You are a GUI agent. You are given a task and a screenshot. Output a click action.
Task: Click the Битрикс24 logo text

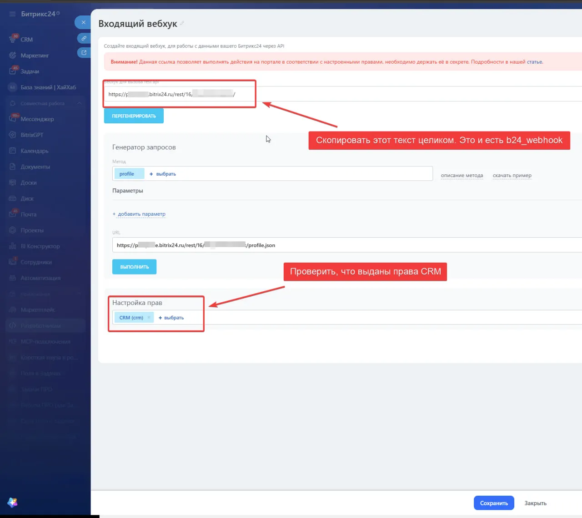pyautogui.click(x=38, y=14)
